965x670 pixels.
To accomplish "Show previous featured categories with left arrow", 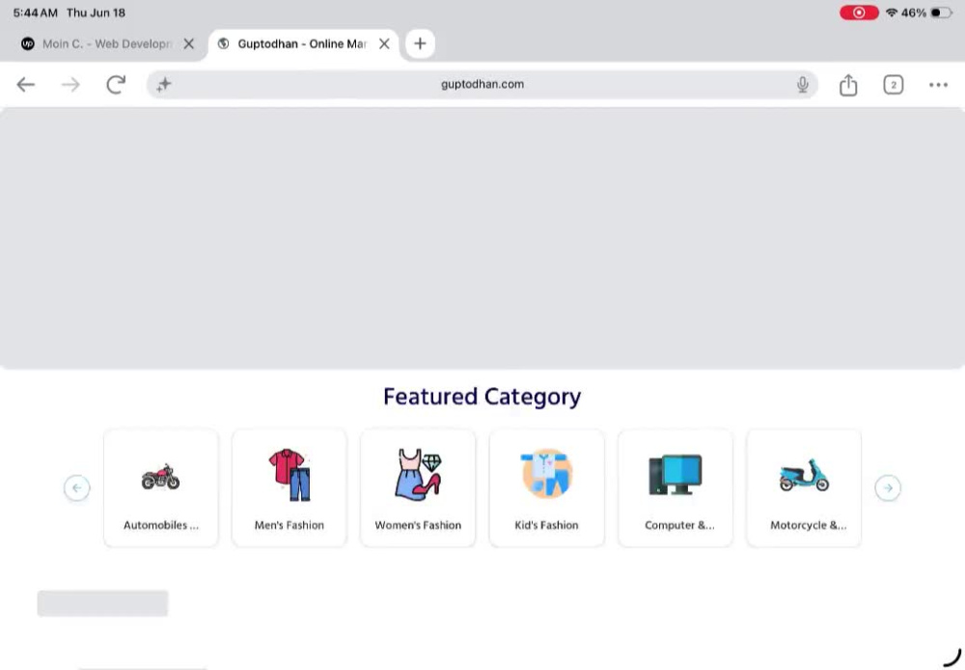I will pos(77,488).
